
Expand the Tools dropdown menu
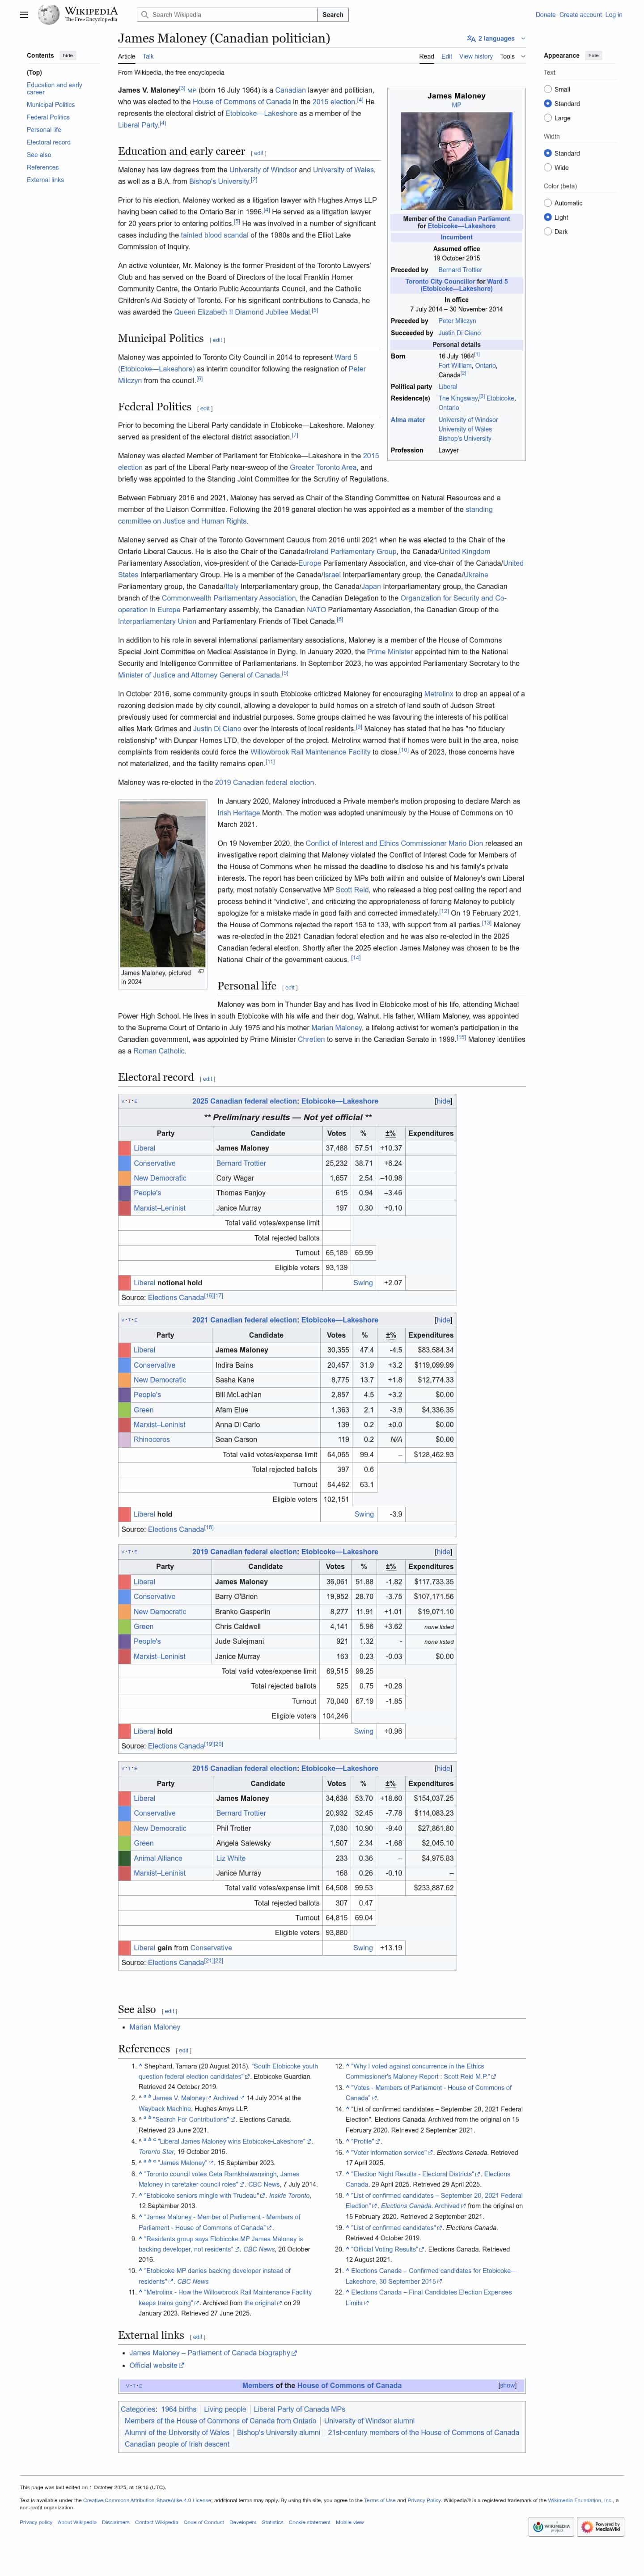pos(512,57)
